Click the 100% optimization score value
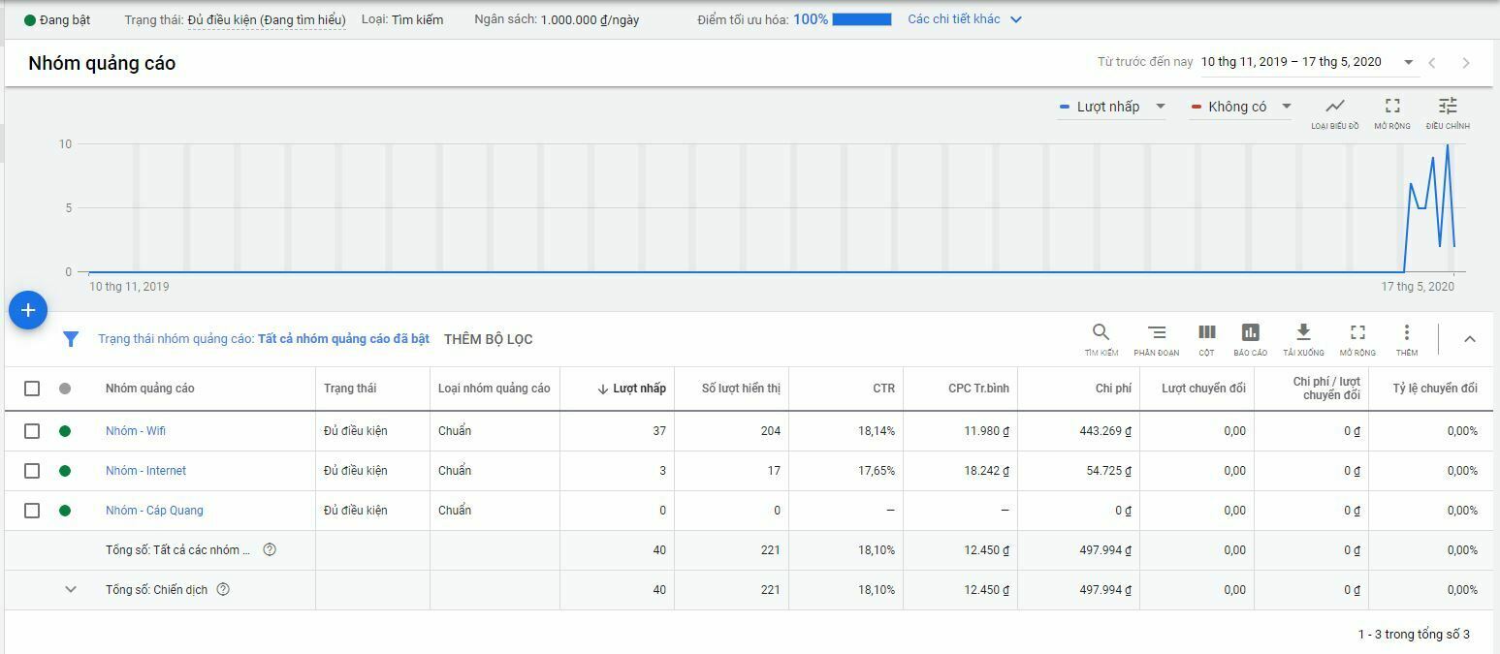This screenshot has width=1500, height=654. click(811, 19)
